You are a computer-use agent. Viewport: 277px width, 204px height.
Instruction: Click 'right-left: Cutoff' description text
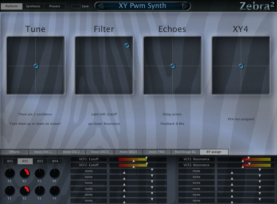tap(104, 114)
